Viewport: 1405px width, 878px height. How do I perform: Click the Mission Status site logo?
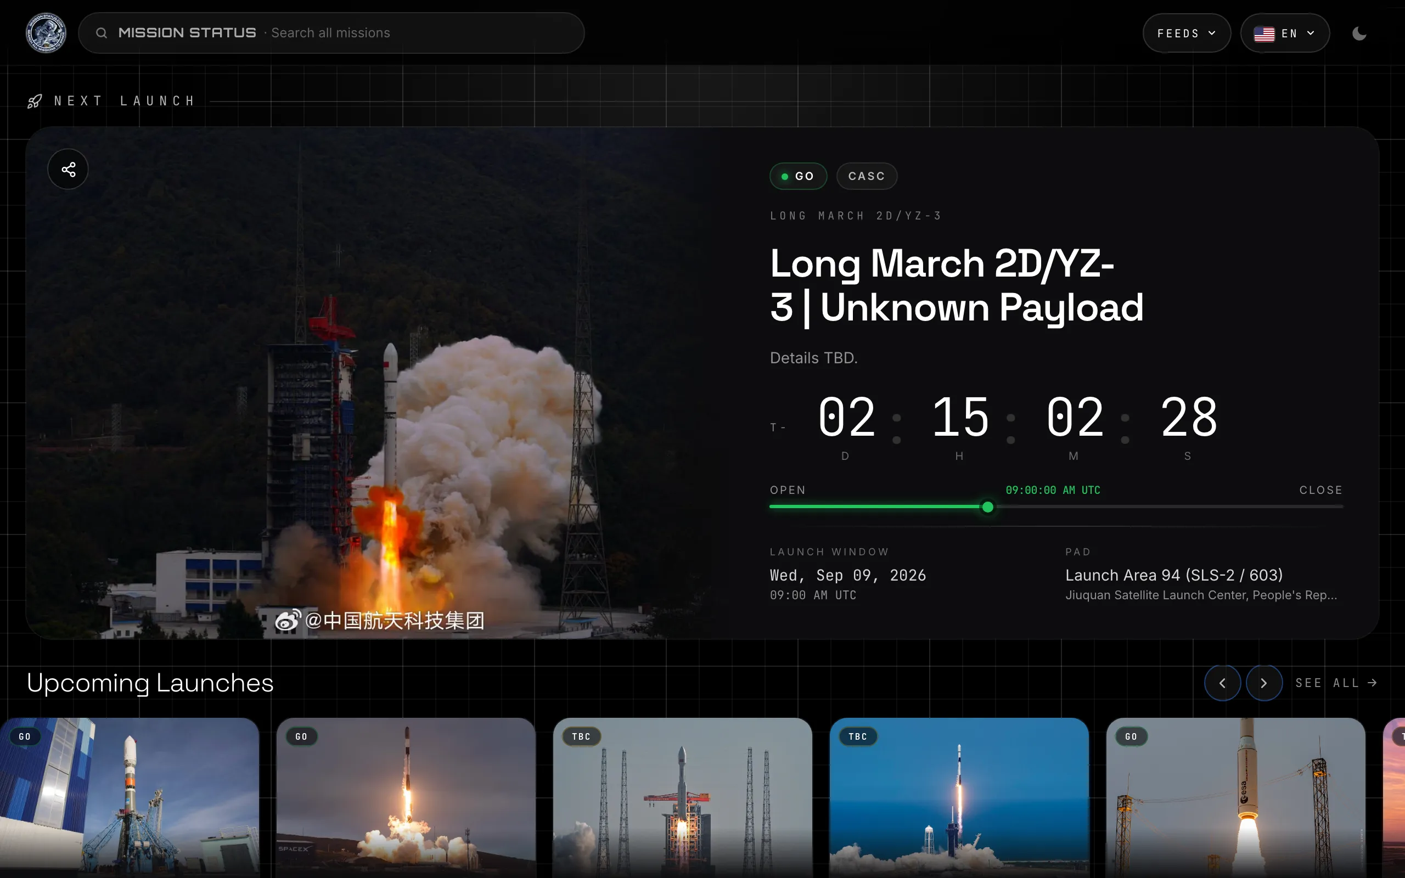[46, 33]
